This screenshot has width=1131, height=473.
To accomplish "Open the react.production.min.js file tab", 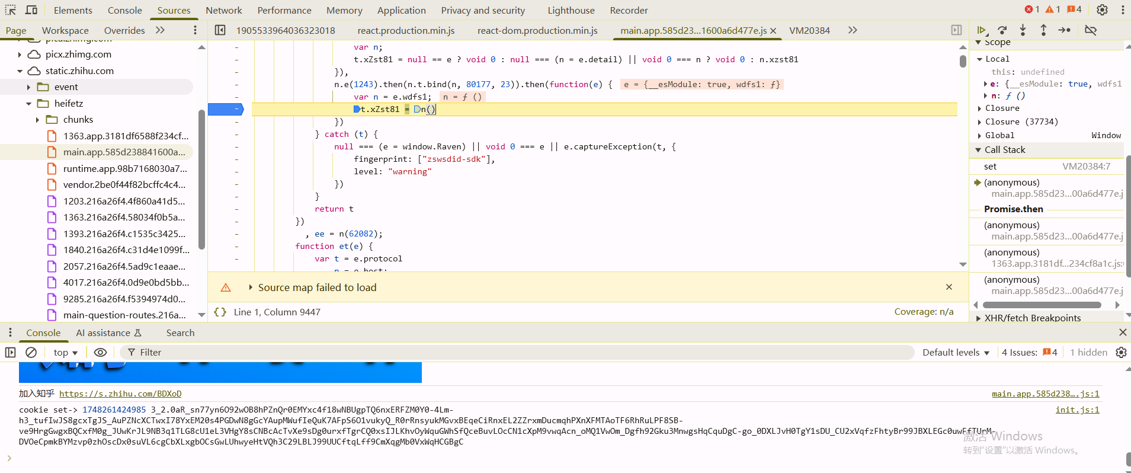I will coord(406,30).
